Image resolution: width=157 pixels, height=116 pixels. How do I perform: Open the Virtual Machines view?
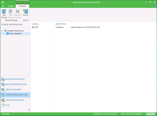tap(13, 90)
